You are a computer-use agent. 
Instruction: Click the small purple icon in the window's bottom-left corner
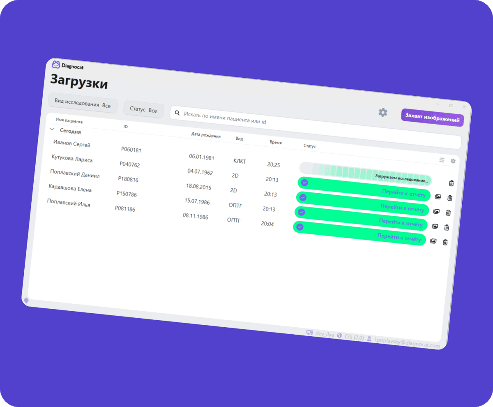[26, 301]
